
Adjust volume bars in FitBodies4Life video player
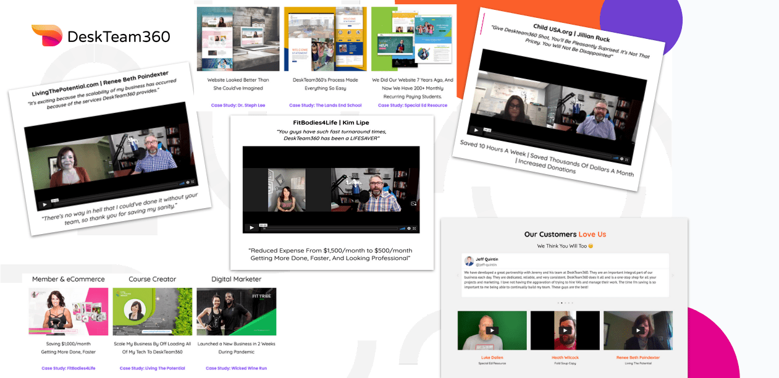(x=402, y=228)
